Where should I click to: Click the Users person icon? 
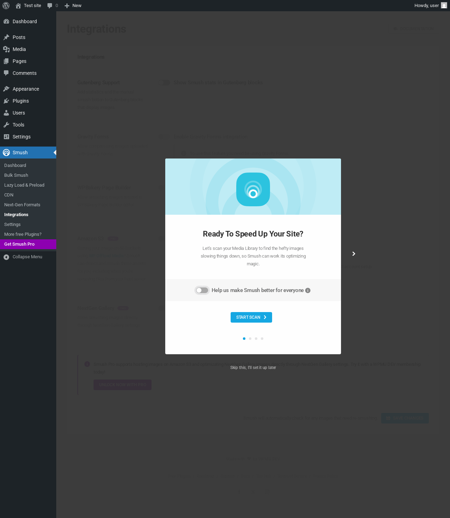6,113
